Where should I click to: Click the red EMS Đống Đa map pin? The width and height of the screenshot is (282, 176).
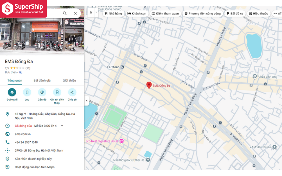[x=149, y=85]
